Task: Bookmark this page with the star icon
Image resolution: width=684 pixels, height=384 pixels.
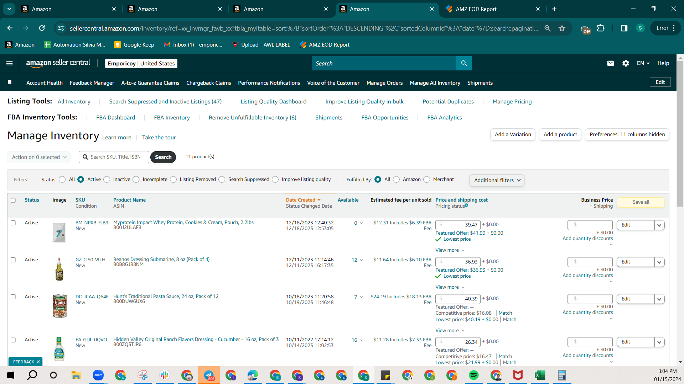Action: point(562,28)
